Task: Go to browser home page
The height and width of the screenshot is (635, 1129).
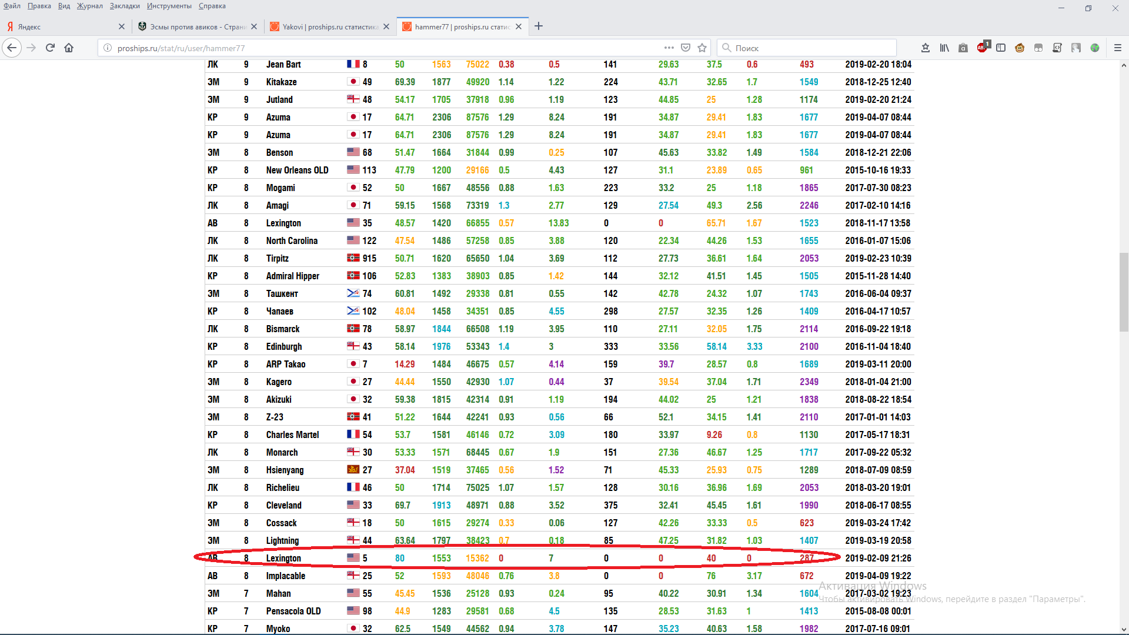Action: [69, 48]
